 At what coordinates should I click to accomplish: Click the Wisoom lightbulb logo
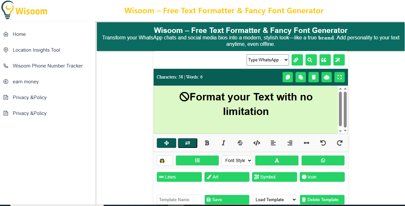24,10
